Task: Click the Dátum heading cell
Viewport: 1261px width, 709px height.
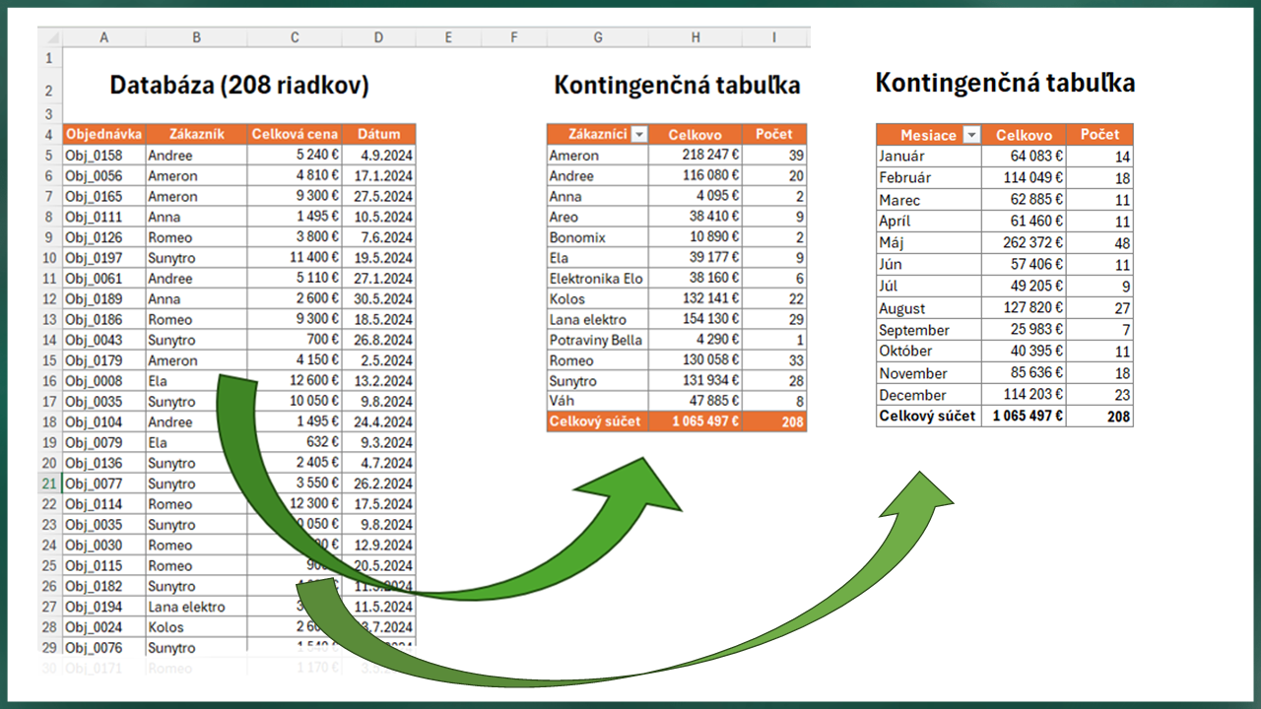Action: click(x=379, y=134)
